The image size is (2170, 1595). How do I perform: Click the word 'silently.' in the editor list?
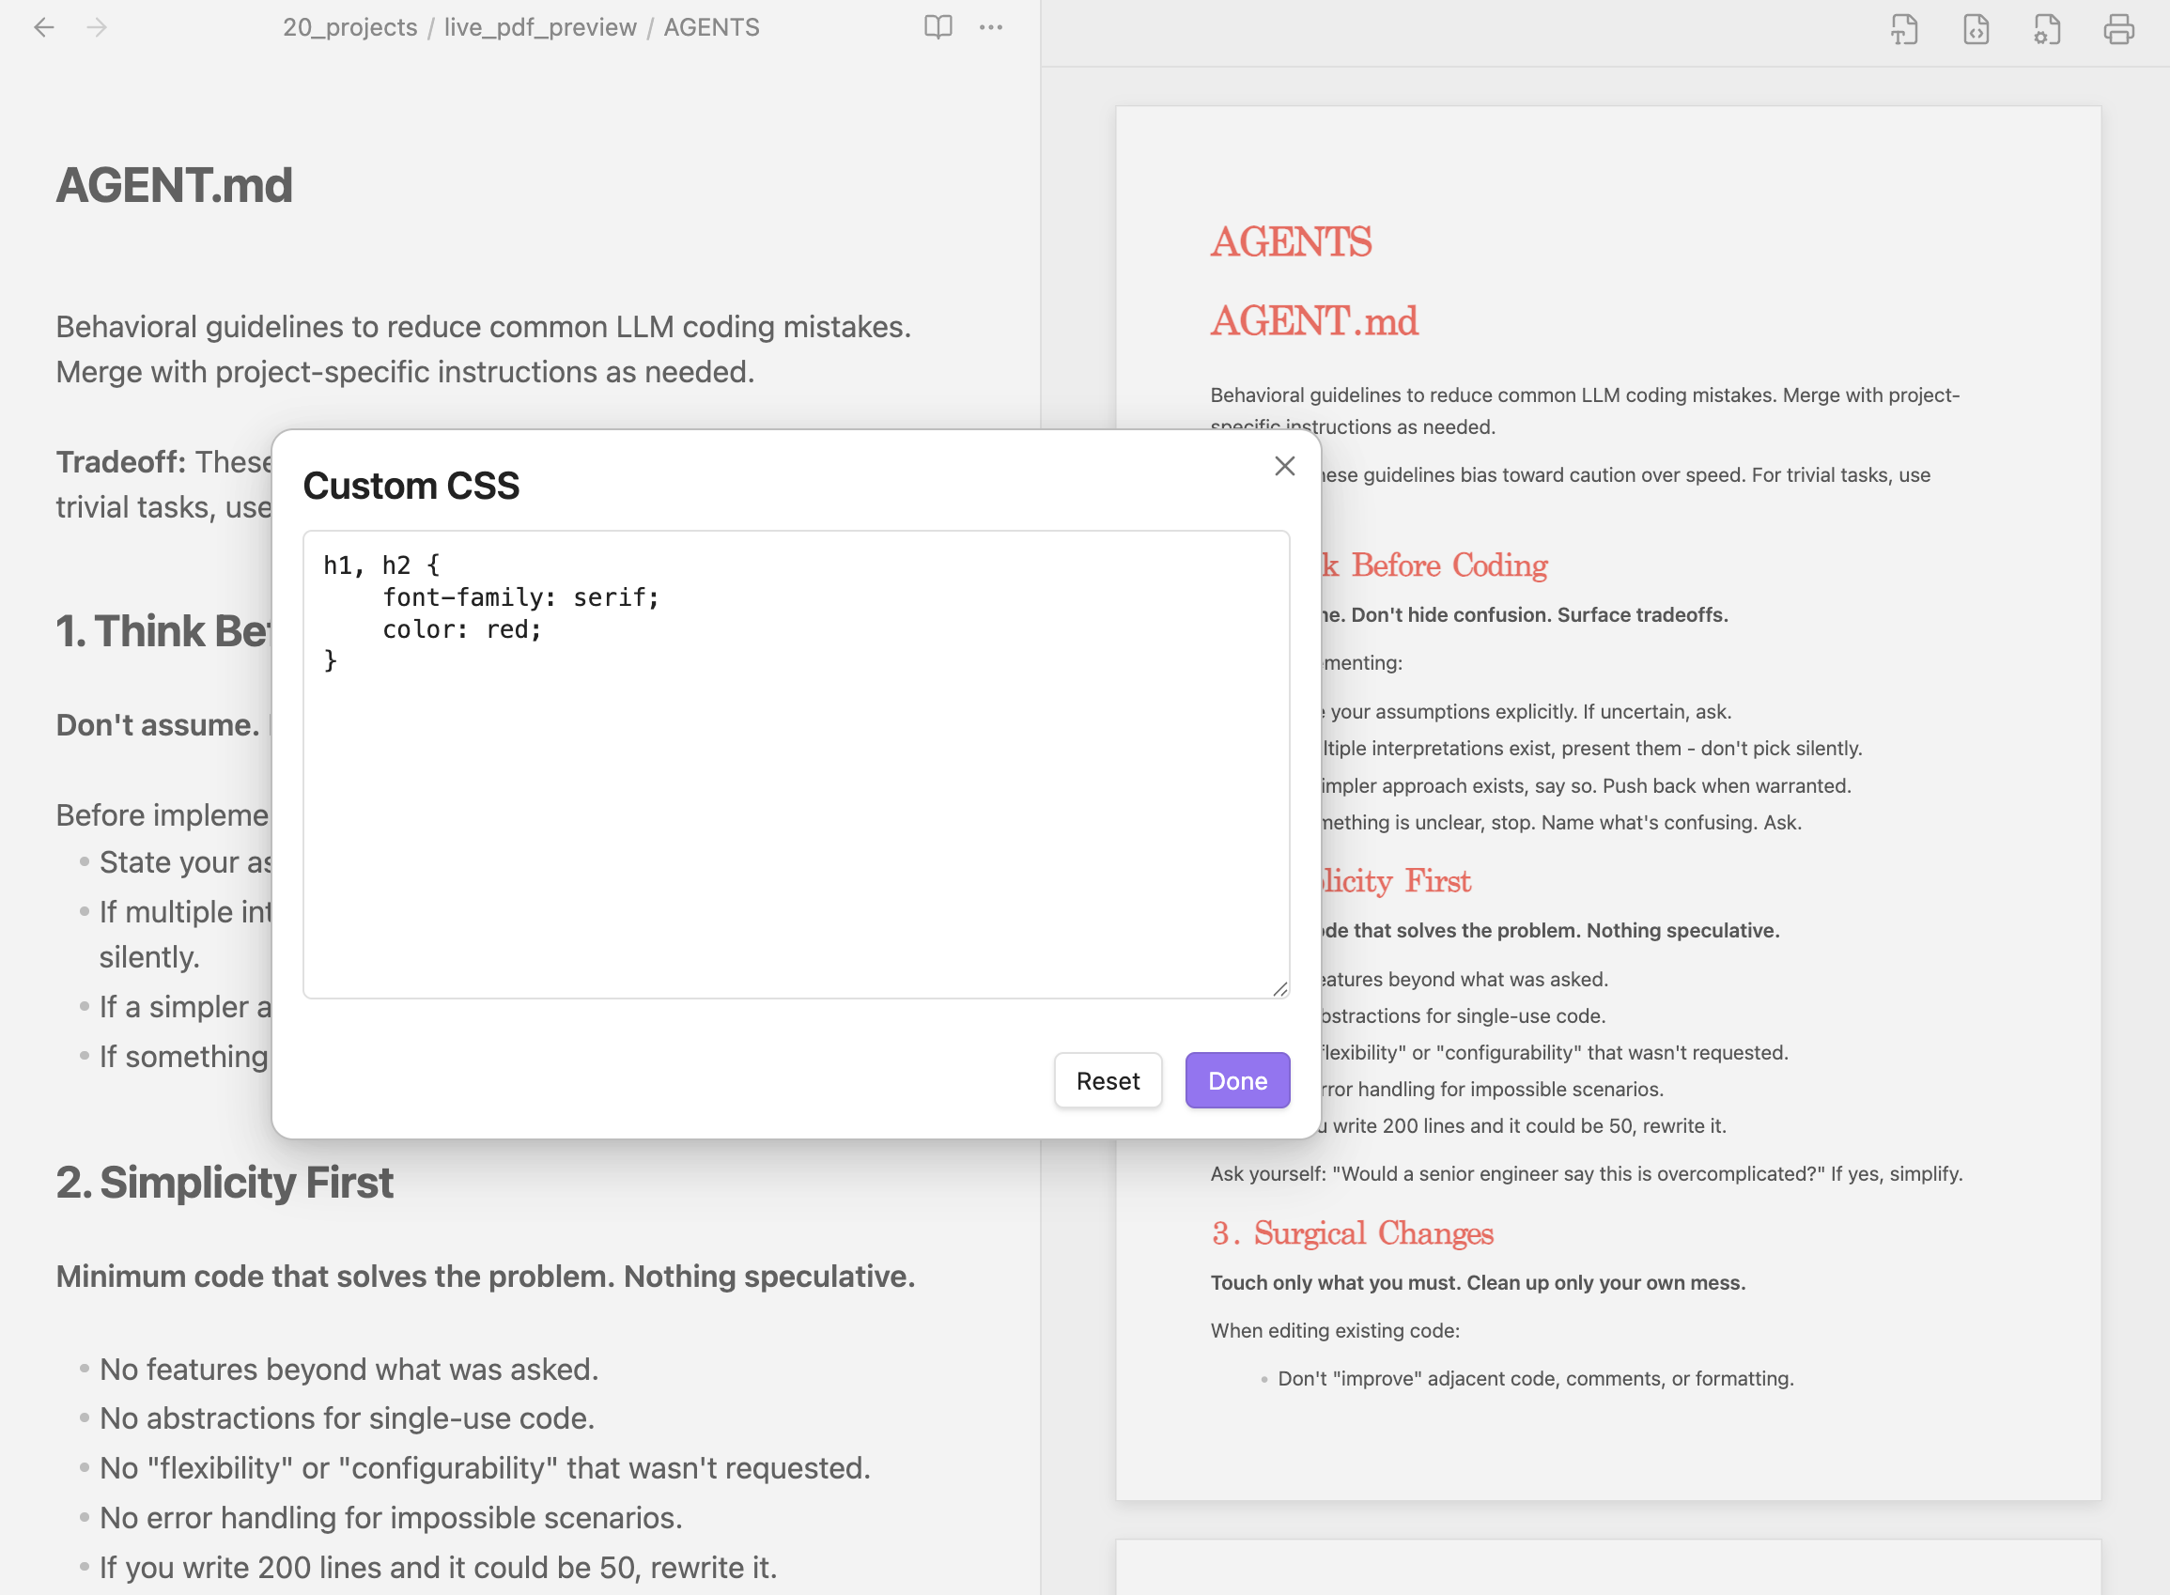tap(149, 956)
